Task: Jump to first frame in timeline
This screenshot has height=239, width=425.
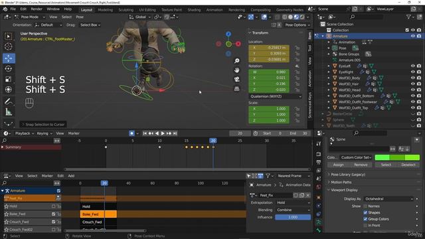Action: (x=145, y=133)
